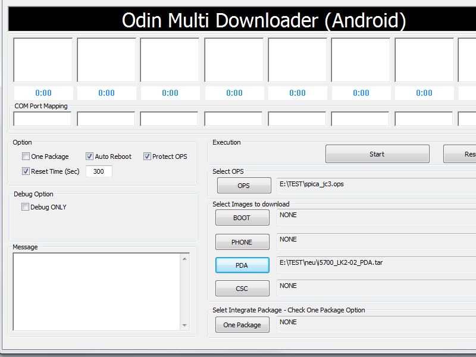Click the reset time field showing 300
Image resolution: width=476 pixels, height=357 pixels.
pos(99,171)
